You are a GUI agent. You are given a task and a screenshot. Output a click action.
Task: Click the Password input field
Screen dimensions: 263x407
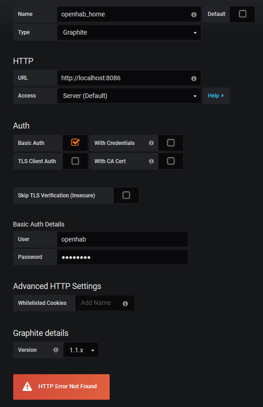point(122,257)
